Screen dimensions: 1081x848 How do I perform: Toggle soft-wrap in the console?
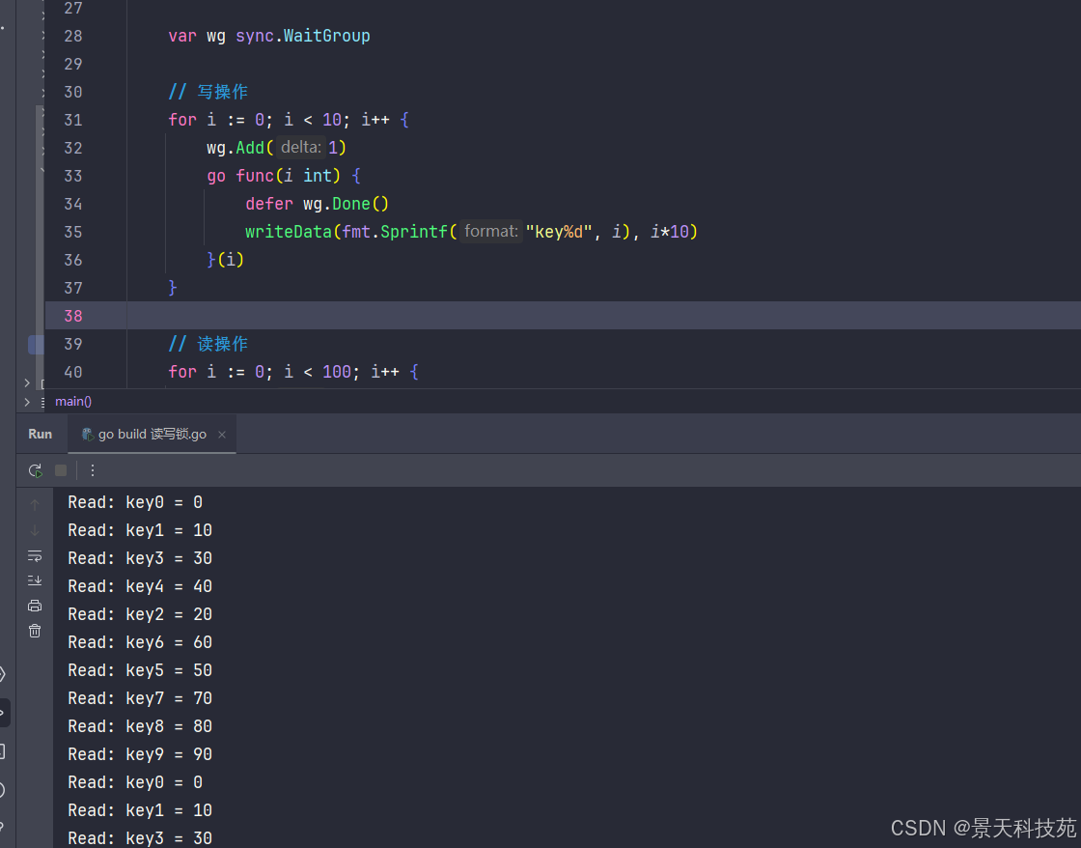coord(35,556)
